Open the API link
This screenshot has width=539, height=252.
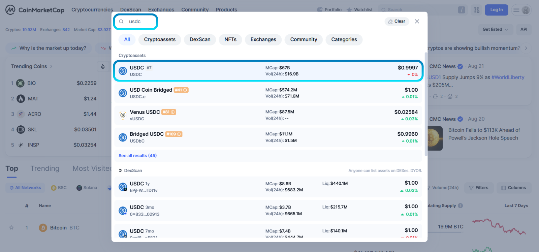point(524,29)
